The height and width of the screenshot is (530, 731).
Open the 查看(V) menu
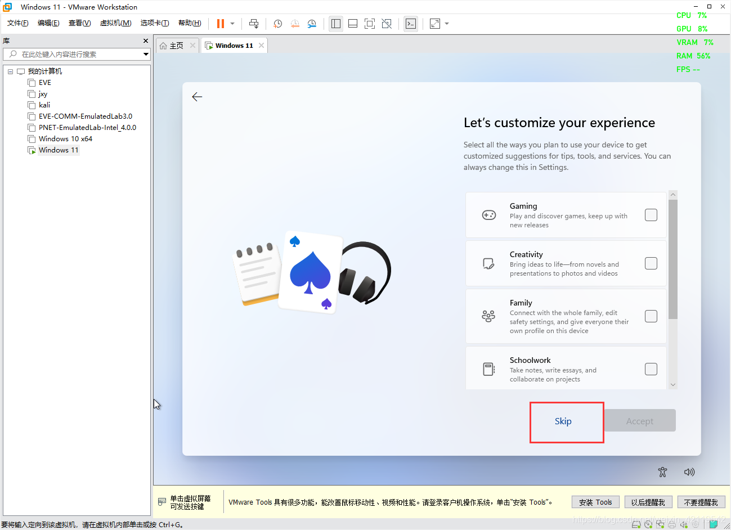pyautogui.click(x=79, y=23)
